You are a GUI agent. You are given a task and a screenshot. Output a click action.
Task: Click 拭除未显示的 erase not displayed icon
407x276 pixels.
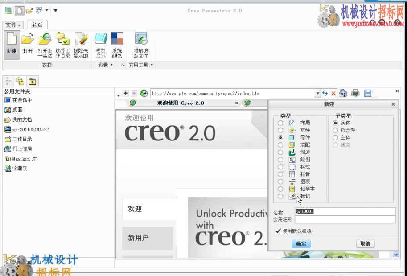pos(81,45)
